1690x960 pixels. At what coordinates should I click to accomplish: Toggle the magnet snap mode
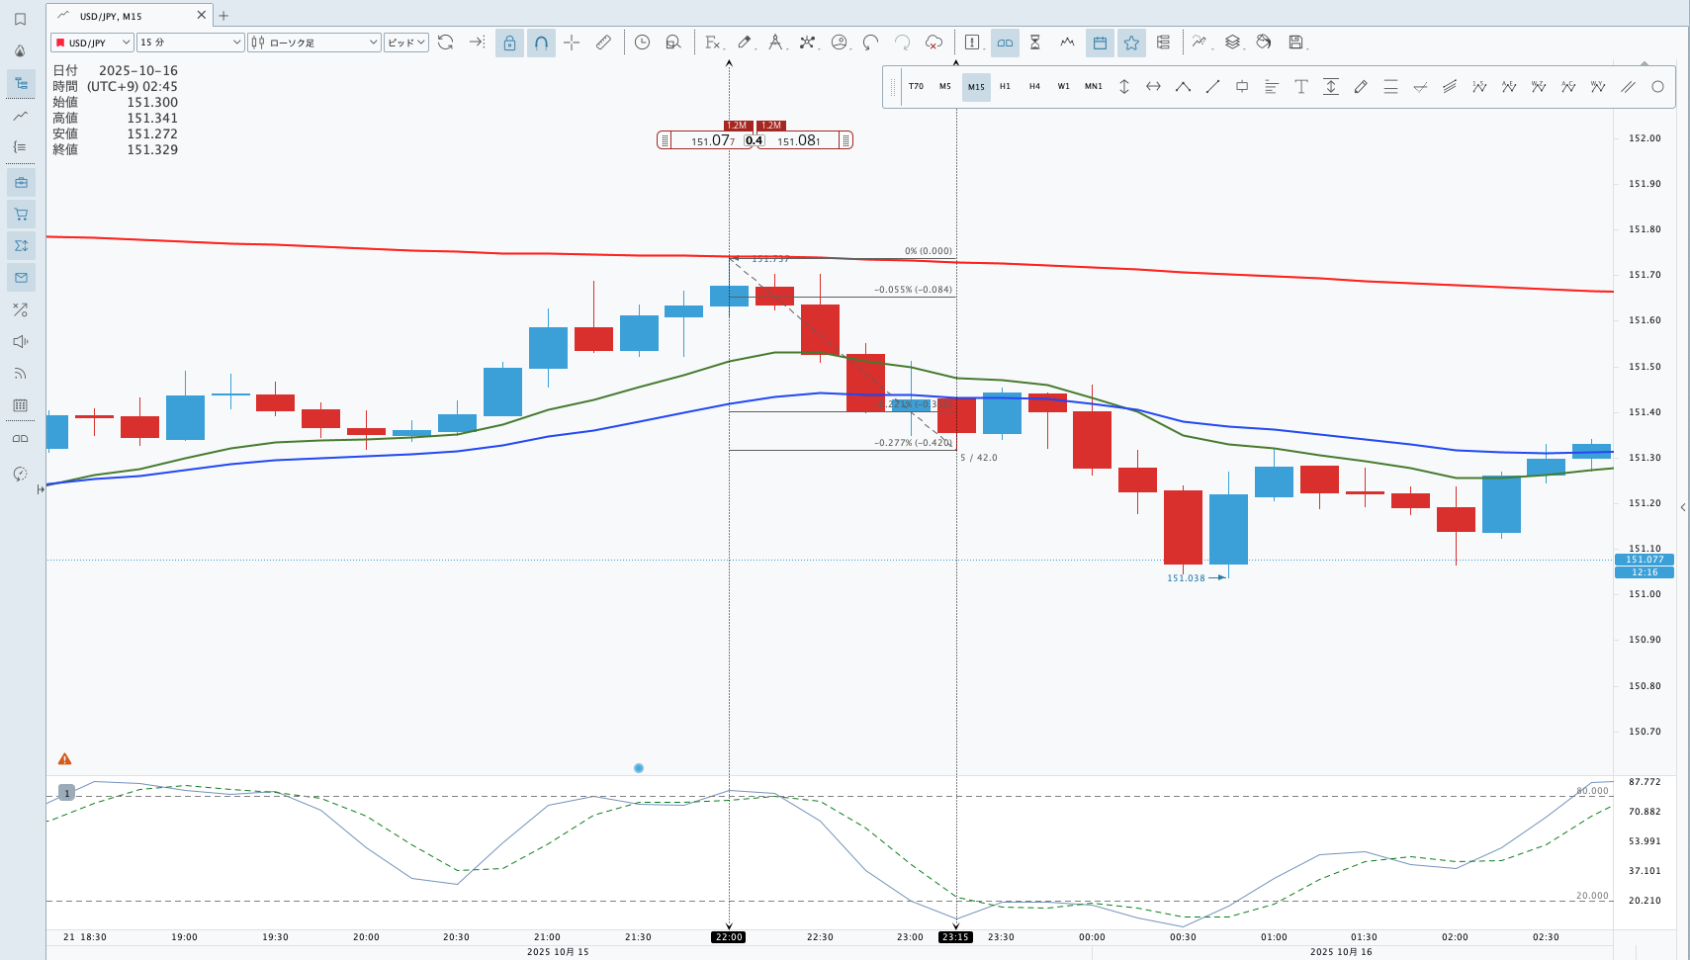click(x=541, y=43)
